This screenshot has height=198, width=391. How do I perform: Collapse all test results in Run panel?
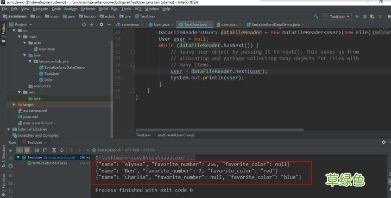(x=61, y=150)
